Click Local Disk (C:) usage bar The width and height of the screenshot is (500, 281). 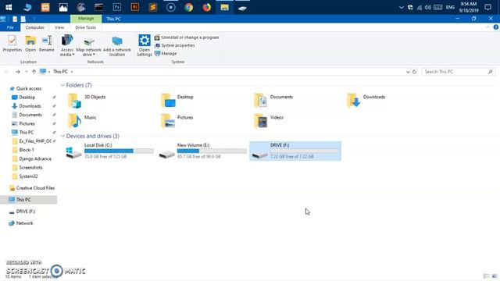(x=119, y=151)
